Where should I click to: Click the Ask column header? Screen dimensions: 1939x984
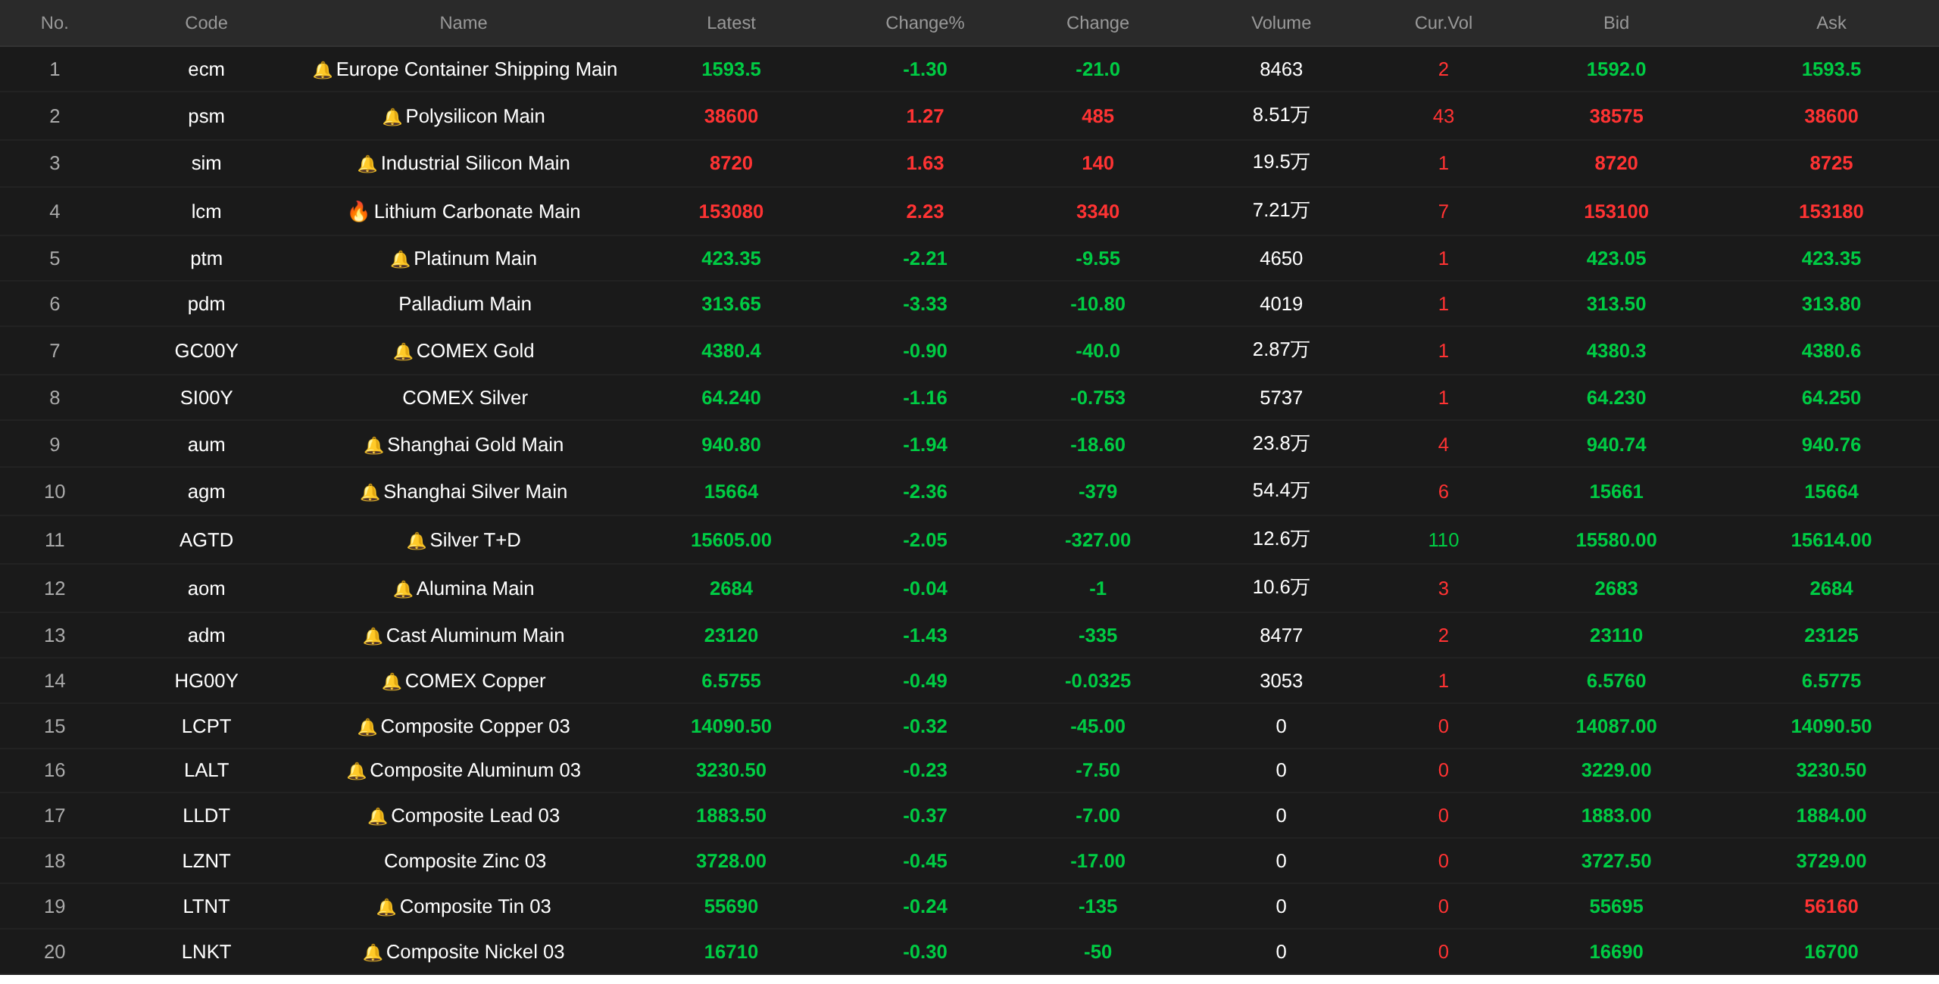pyautogui.click(x=1831, y=23)
